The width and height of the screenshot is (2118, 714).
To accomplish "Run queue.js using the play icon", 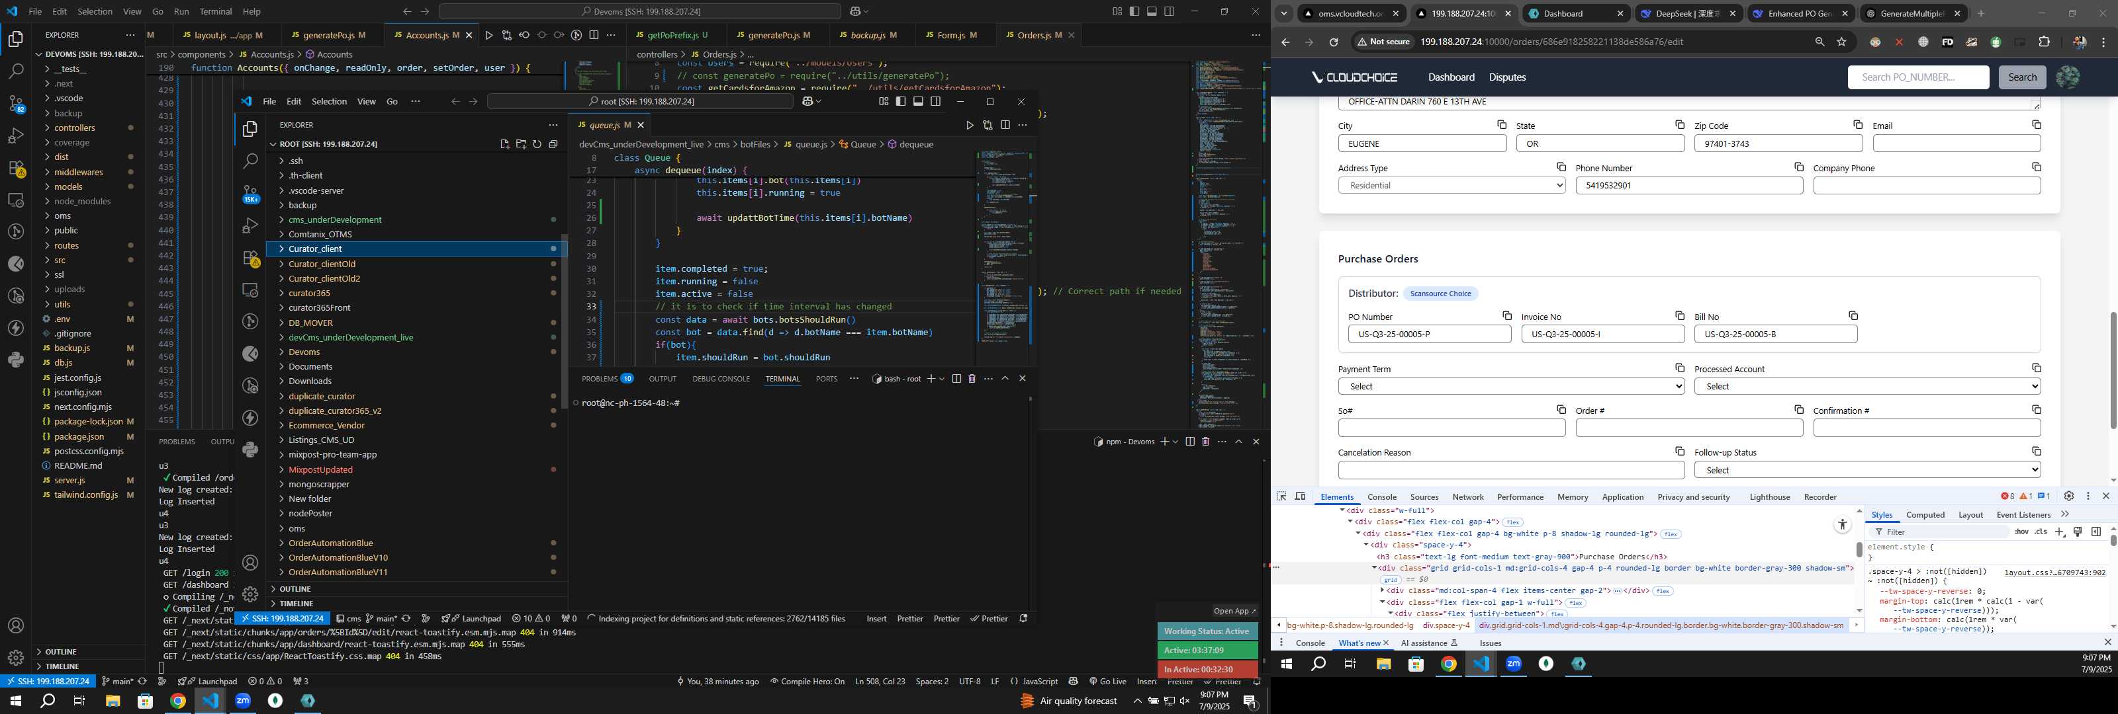I will [x=970, y=125].
